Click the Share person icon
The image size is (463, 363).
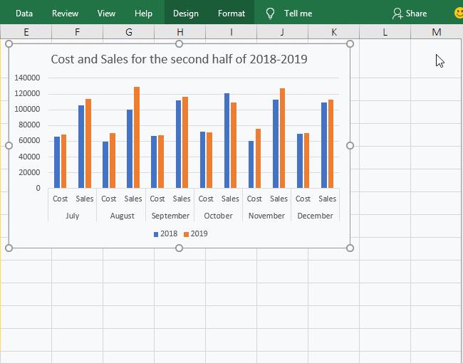(x=397, y=13)
